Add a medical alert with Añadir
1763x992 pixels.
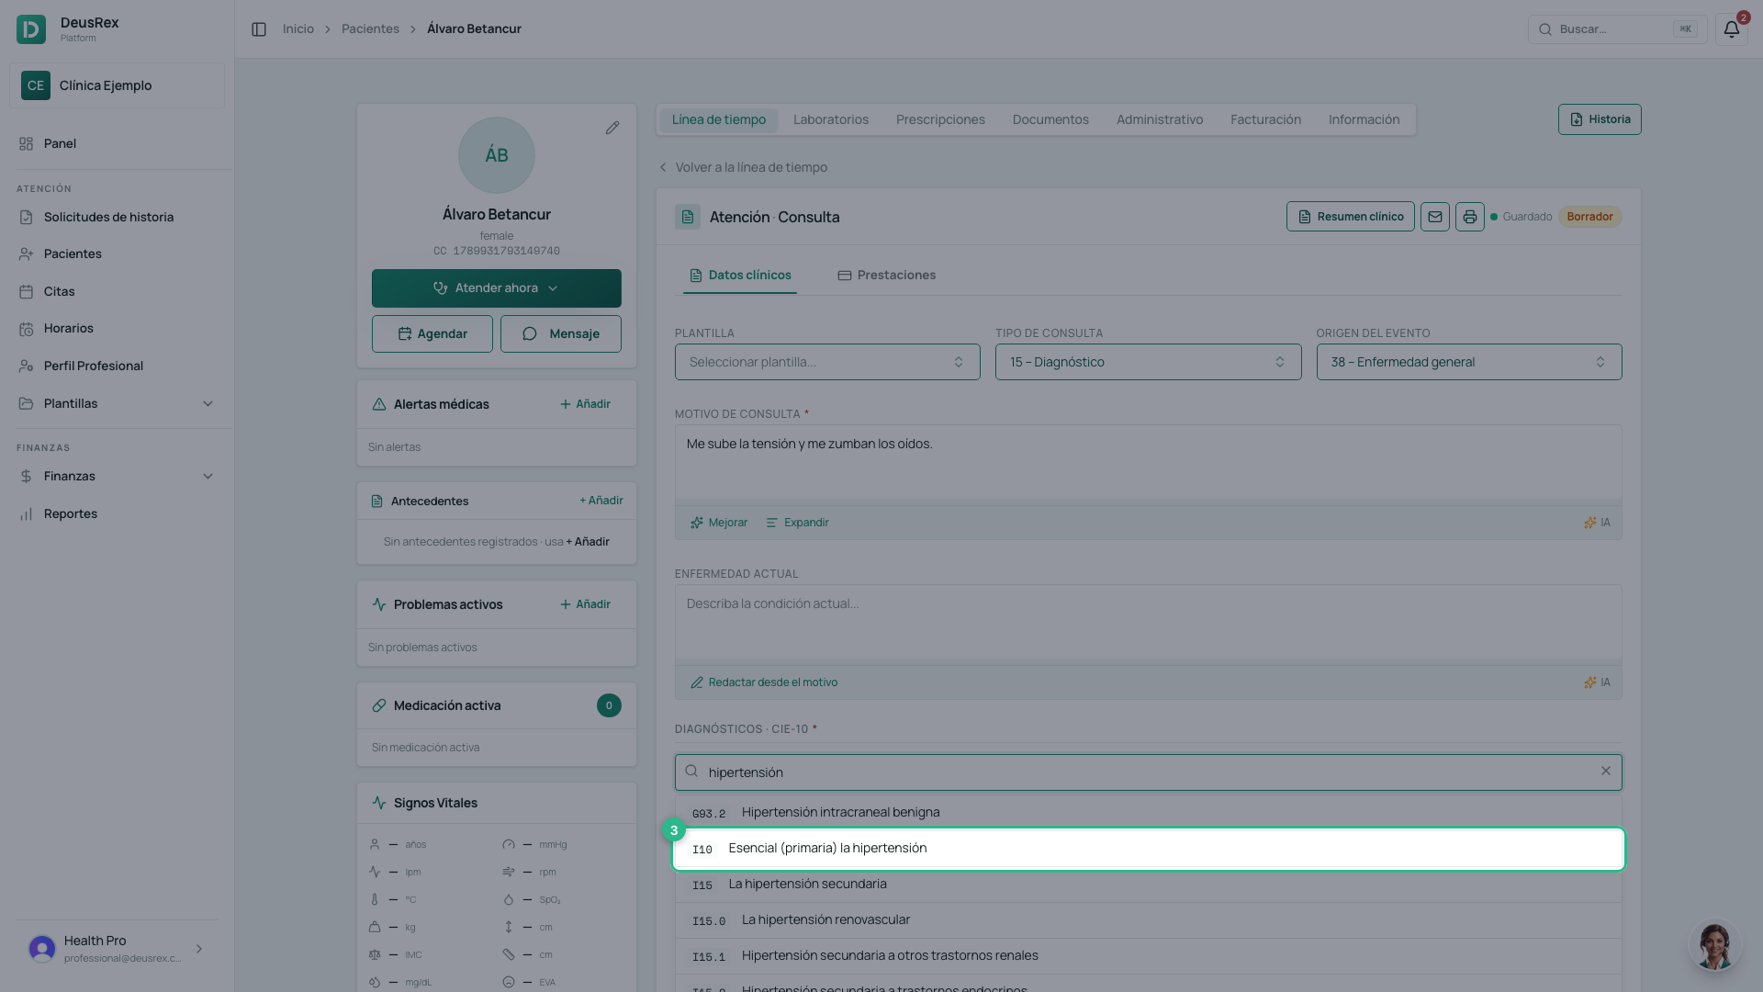coord(586,404)
